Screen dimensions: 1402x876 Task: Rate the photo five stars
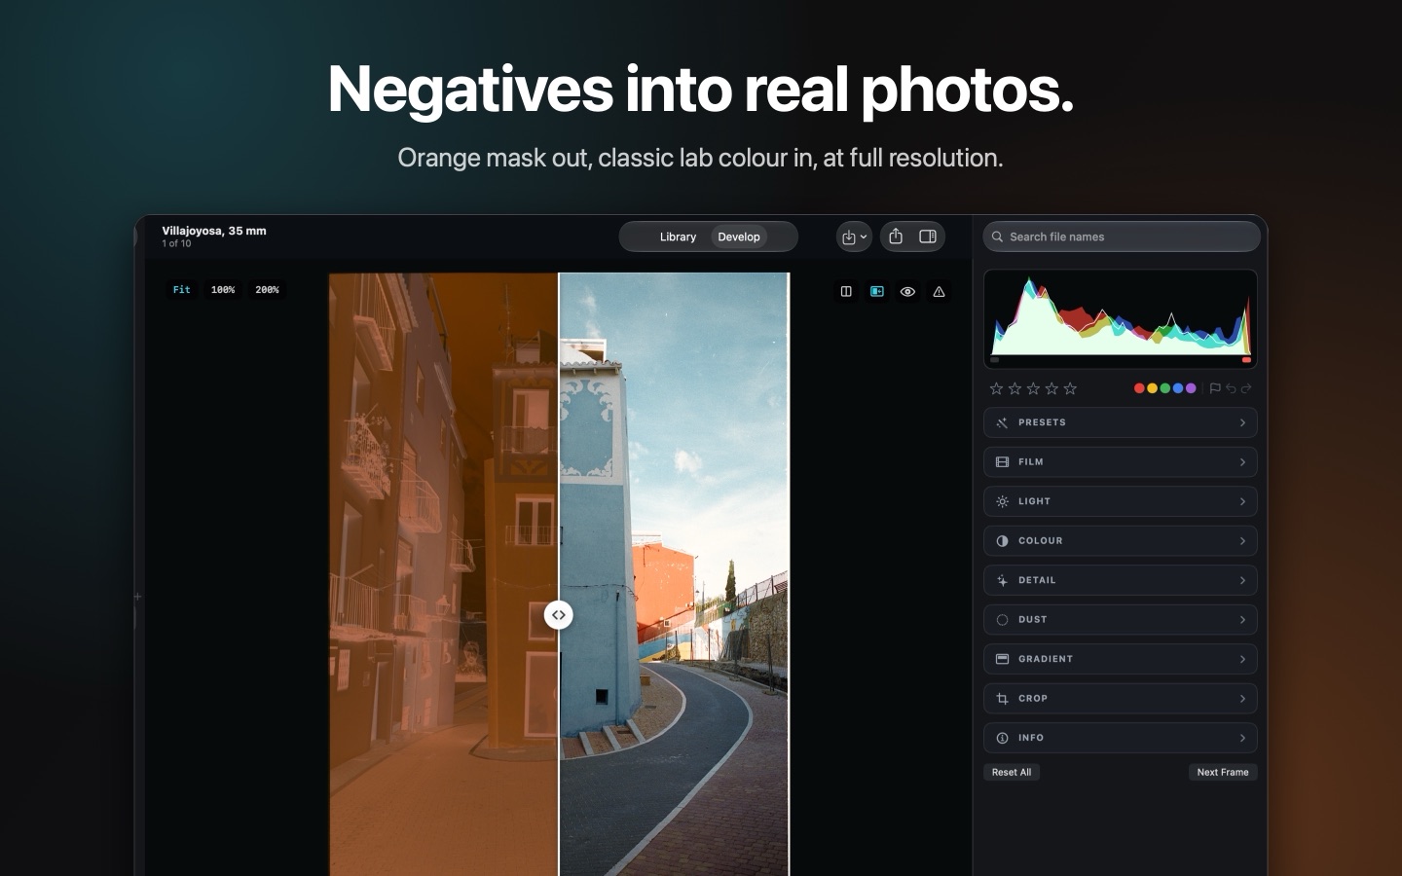[1070, 388]
